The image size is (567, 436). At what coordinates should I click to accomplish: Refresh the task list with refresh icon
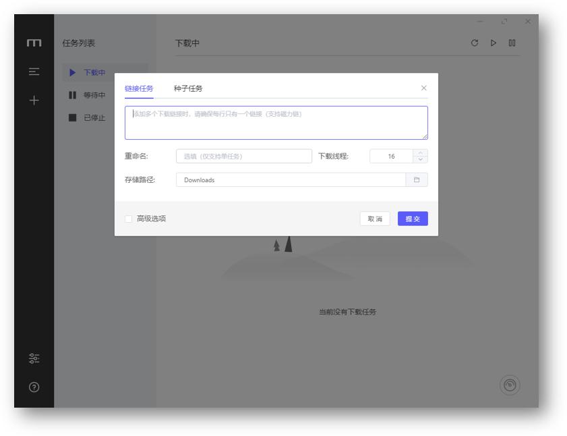click(475, 41)
